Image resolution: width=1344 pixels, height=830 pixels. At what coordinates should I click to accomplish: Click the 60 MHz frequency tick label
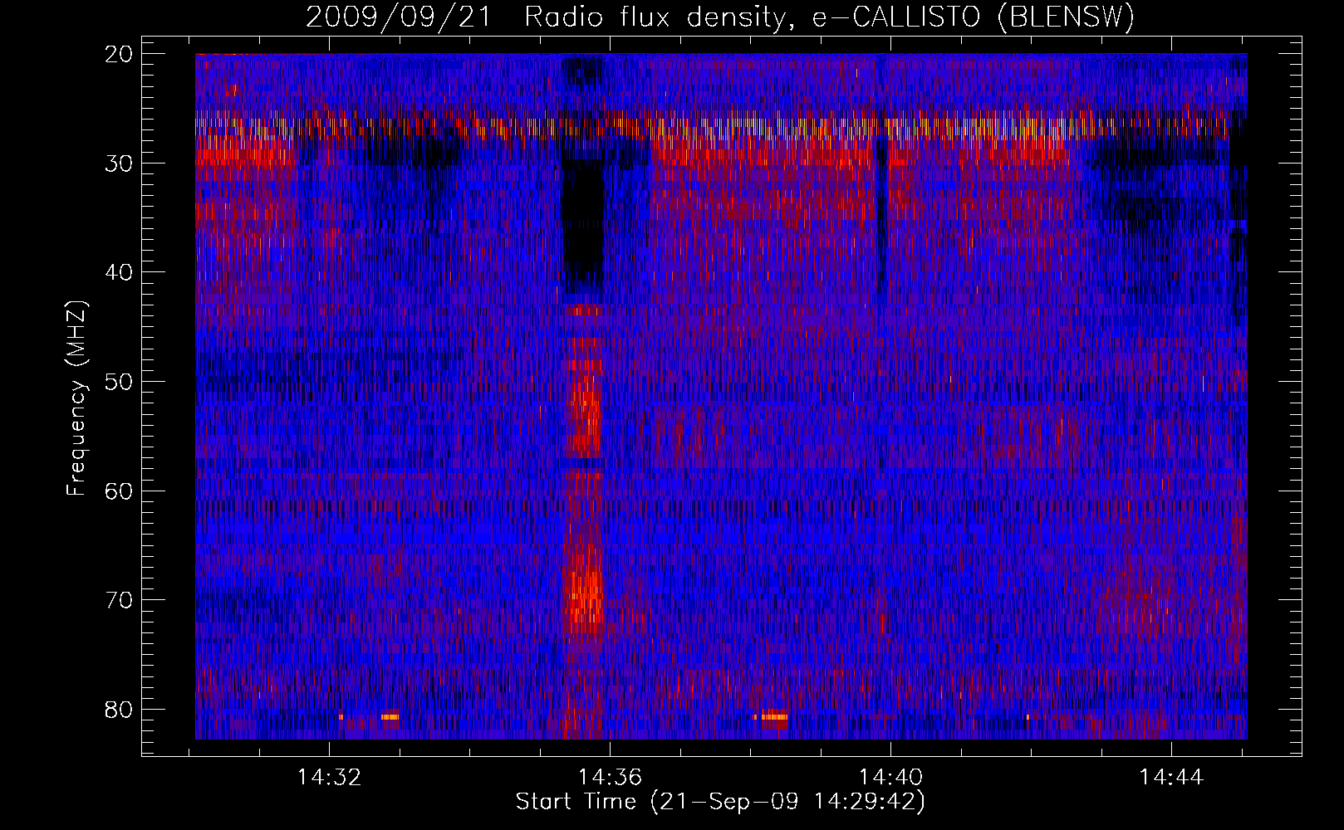119,491
